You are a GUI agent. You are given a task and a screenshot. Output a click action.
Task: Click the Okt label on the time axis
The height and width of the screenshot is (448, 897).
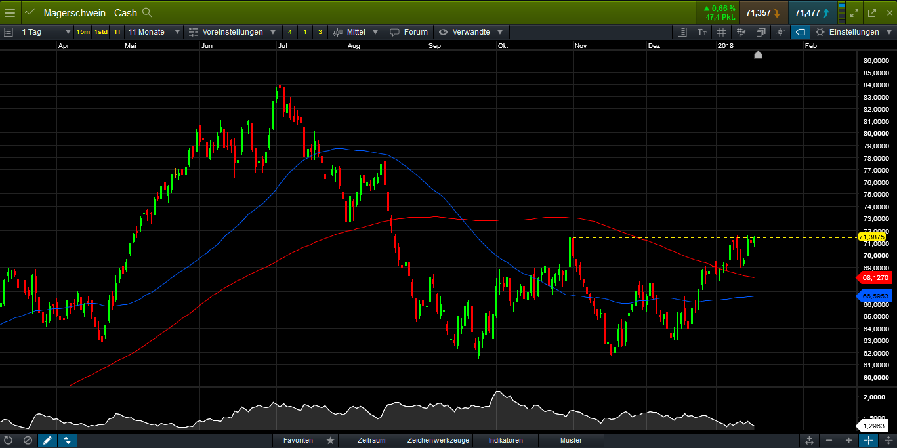pos(503,46)
